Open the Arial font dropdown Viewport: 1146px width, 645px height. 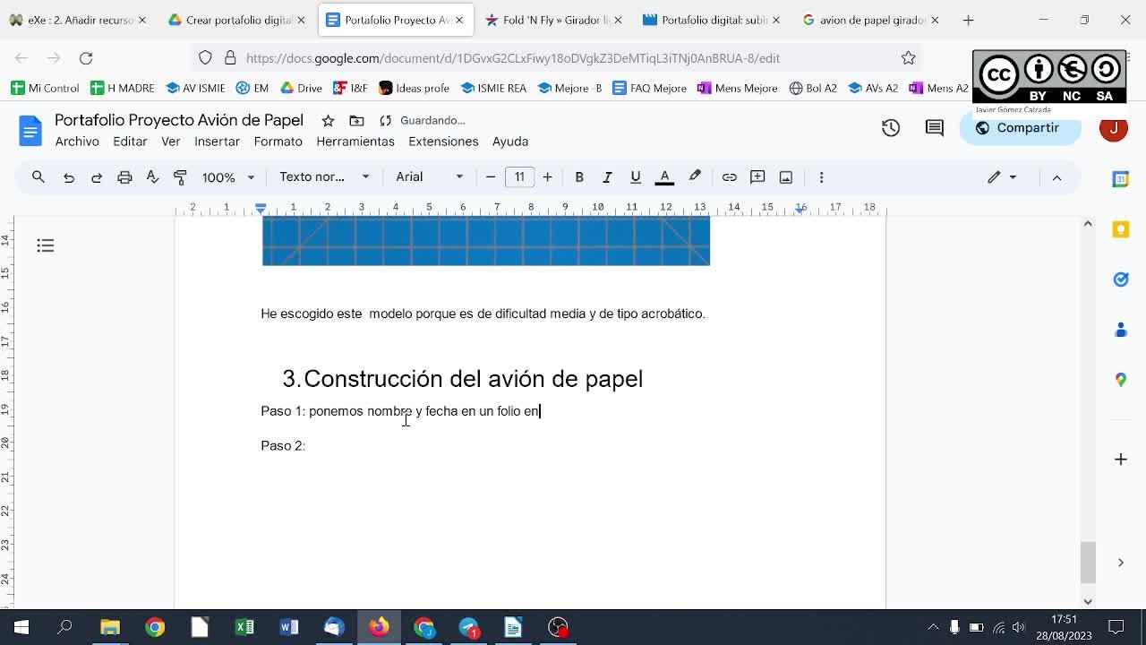click(x=429, y=177)
